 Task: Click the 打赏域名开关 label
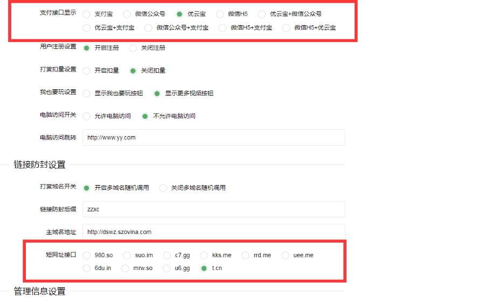click(x=58, y=187)
